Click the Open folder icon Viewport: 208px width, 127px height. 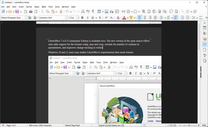click(x=10, y=12)
